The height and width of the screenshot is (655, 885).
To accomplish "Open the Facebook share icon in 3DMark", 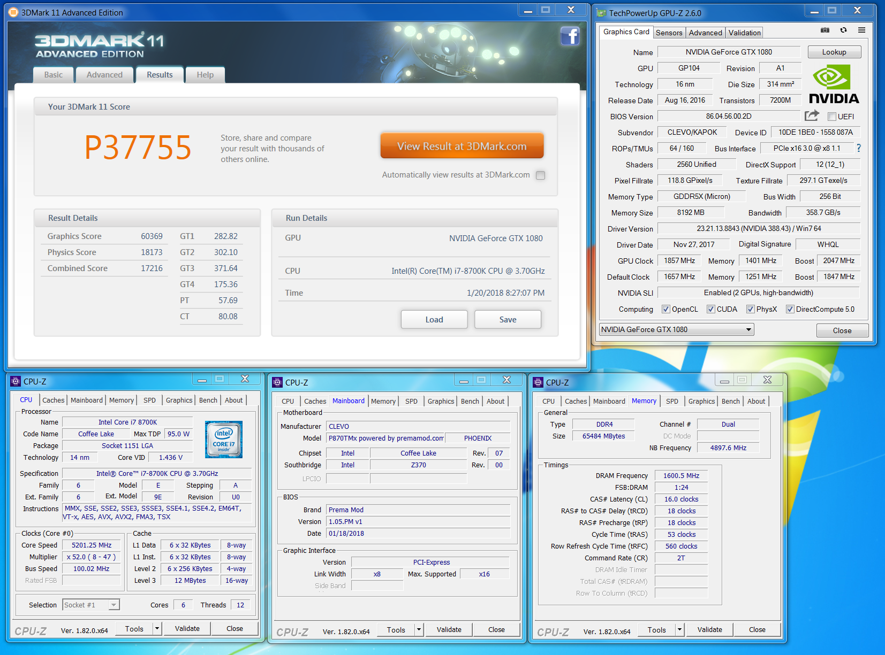I will pos(570,36).
